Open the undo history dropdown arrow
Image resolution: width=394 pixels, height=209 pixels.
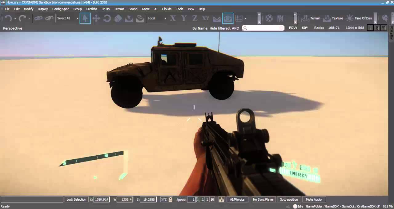coord(15,18)
